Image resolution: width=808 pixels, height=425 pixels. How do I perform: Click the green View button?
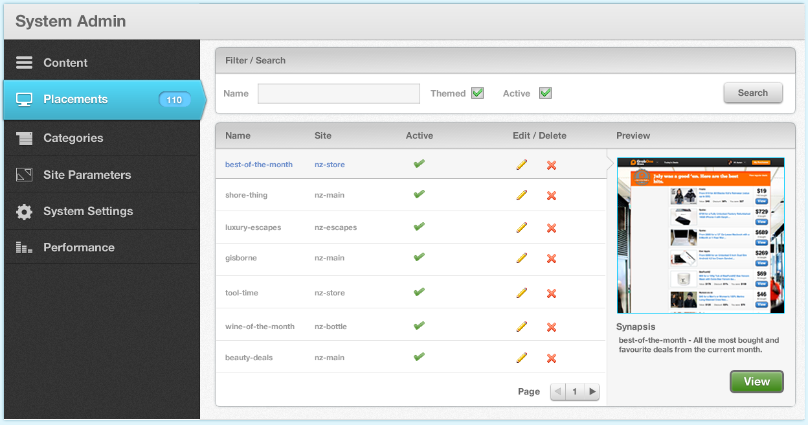pos(756,382)
